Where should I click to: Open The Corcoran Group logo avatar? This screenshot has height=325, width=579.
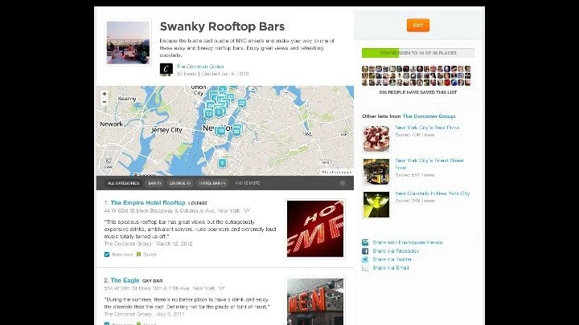click(x=166, y=69)
